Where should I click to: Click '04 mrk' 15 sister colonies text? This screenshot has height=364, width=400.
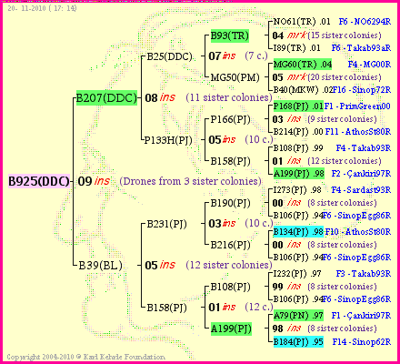[x=326, y=35]
